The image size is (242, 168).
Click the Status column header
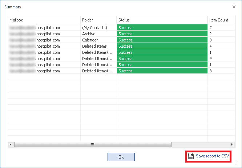162,20
